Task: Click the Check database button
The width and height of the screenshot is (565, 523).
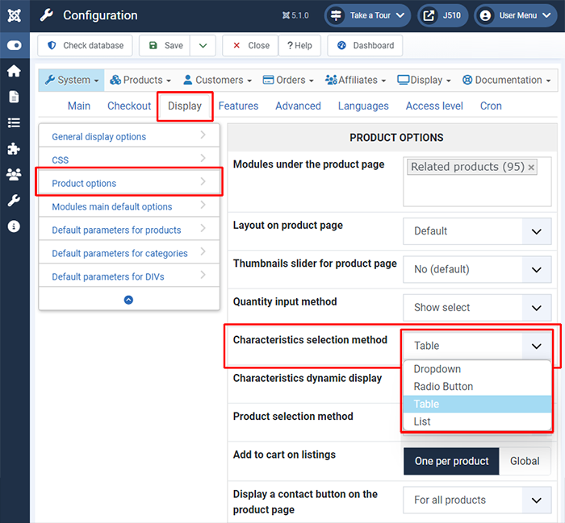Action: pyautogui.click(x=85, y=45)
